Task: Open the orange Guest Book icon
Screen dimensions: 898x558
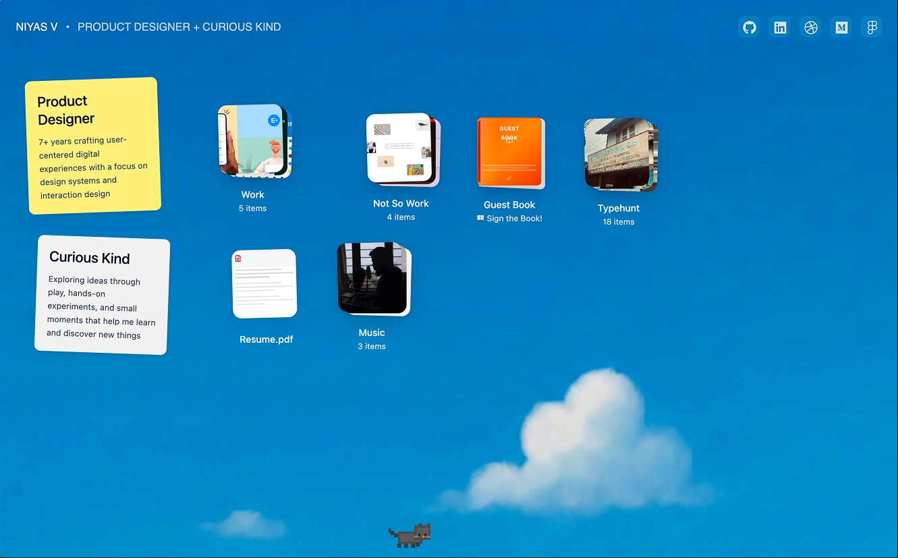Action: click(510, 152)
